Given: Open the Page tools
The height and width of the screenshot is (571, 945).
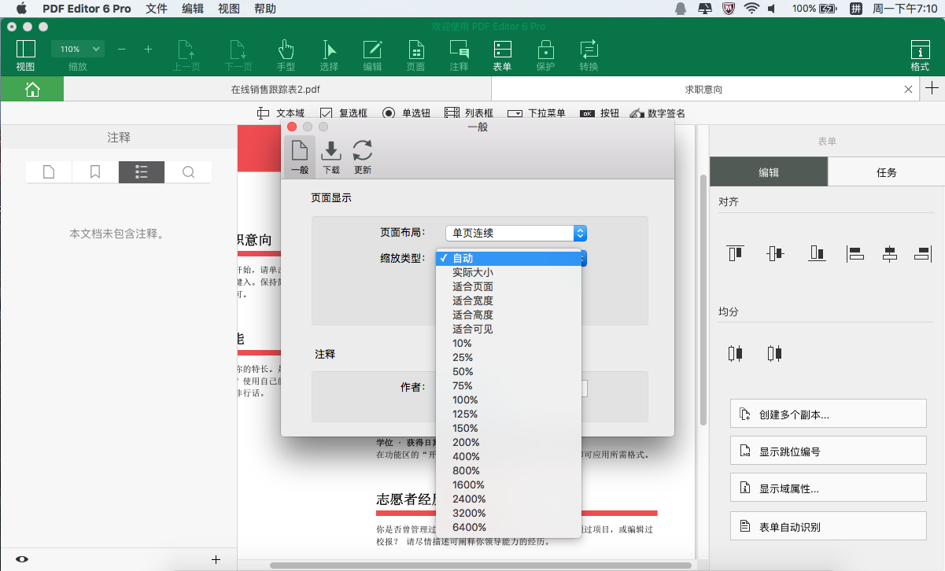Looking at the screenshot, I should point(415,53).
